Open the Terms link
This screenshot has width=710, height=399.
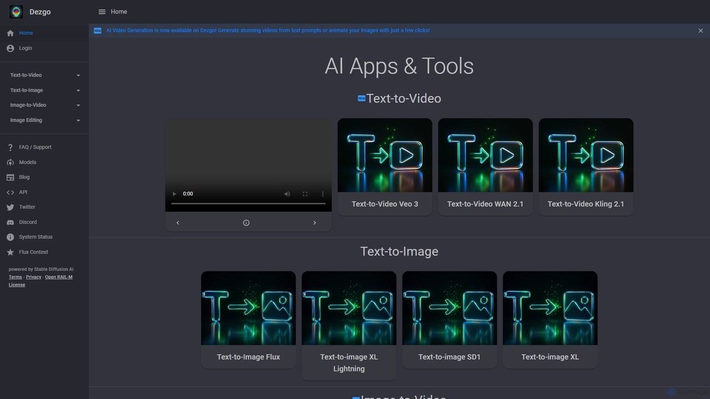tap(16, 277)
